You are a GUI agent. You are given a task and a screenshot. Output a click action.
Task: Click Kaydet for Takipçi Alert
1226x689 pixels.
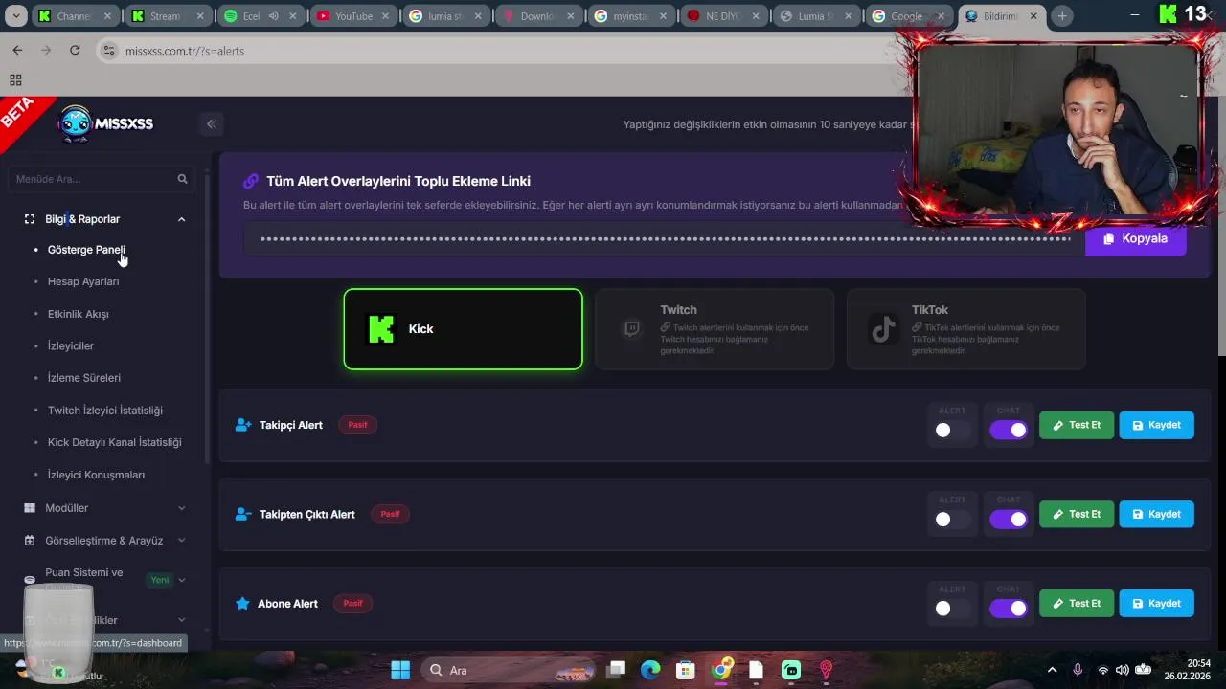click(x=1156, y=425)
